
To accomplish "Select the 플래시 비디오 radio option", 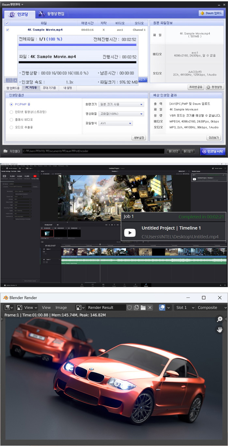I will (x=11, y=120).
